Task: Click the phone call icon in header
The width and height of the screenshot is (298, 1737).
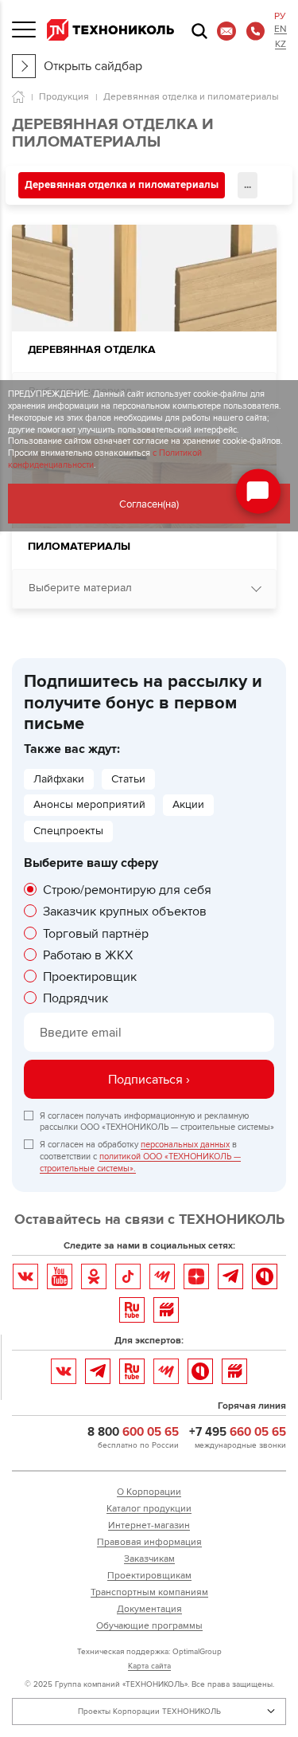Action: (x=255, y=31)
